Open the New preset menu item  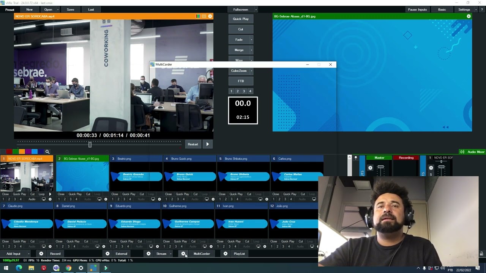coord(29,9)
